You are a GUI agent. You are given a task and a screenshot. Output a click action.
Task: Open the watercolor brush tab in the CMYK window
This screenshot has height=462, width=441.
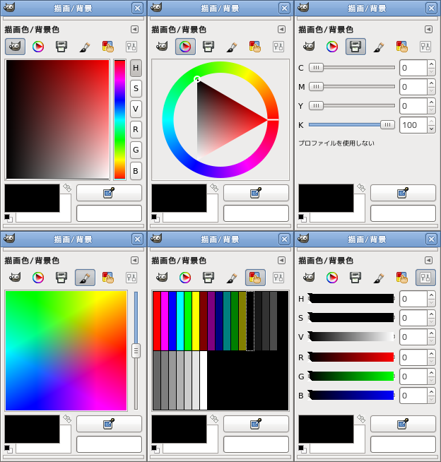point(379,47)
